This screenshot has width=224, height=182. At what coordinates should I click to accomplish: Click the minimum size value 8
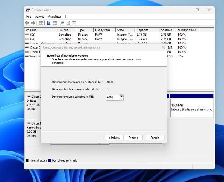click(108, 89)
